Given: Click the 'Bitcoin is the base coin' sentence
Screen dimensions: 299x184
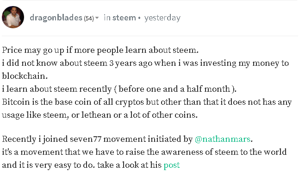Looking at the screenshot, I should (147, 102).
